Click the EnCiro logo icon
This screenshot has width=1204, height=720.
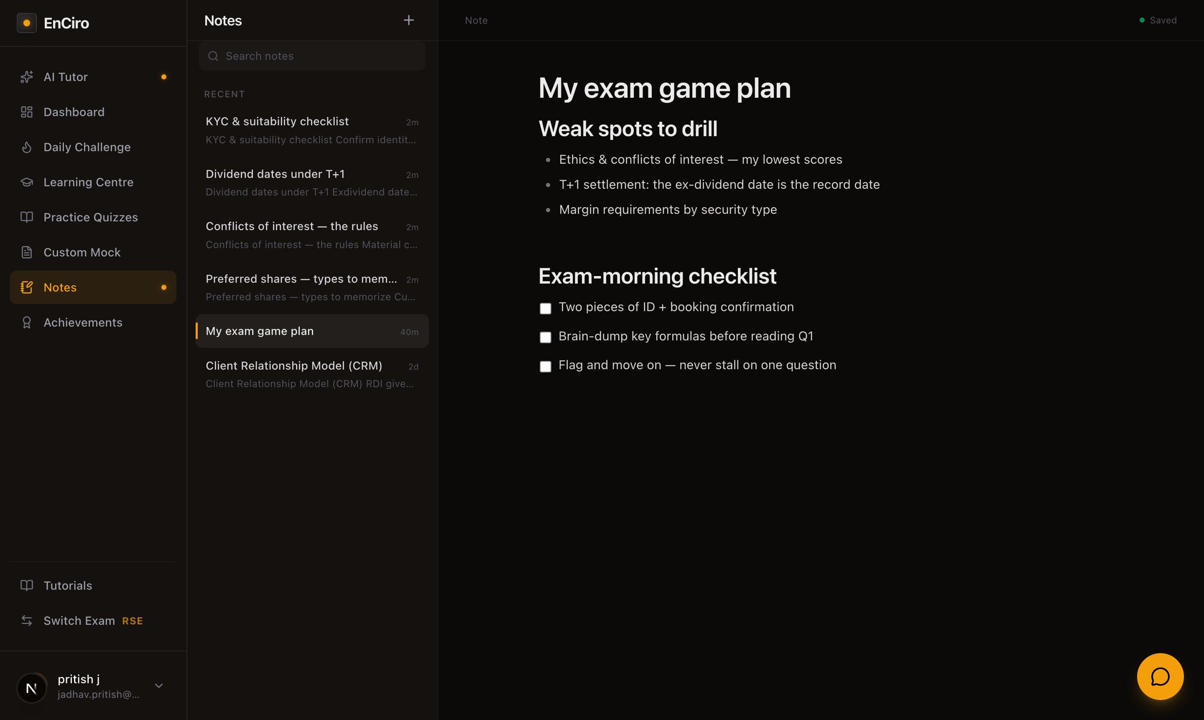(26, 23)
